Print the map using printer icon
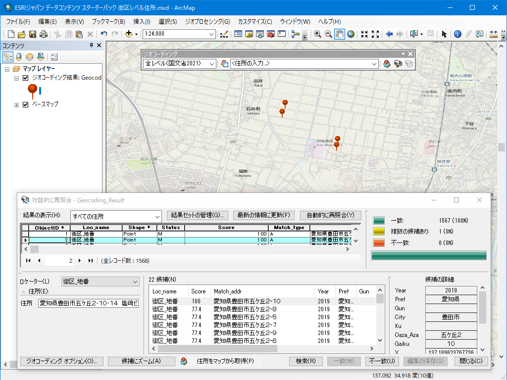Image resolution: width=507 pixels, height=380 pixels. coord(44,34)
